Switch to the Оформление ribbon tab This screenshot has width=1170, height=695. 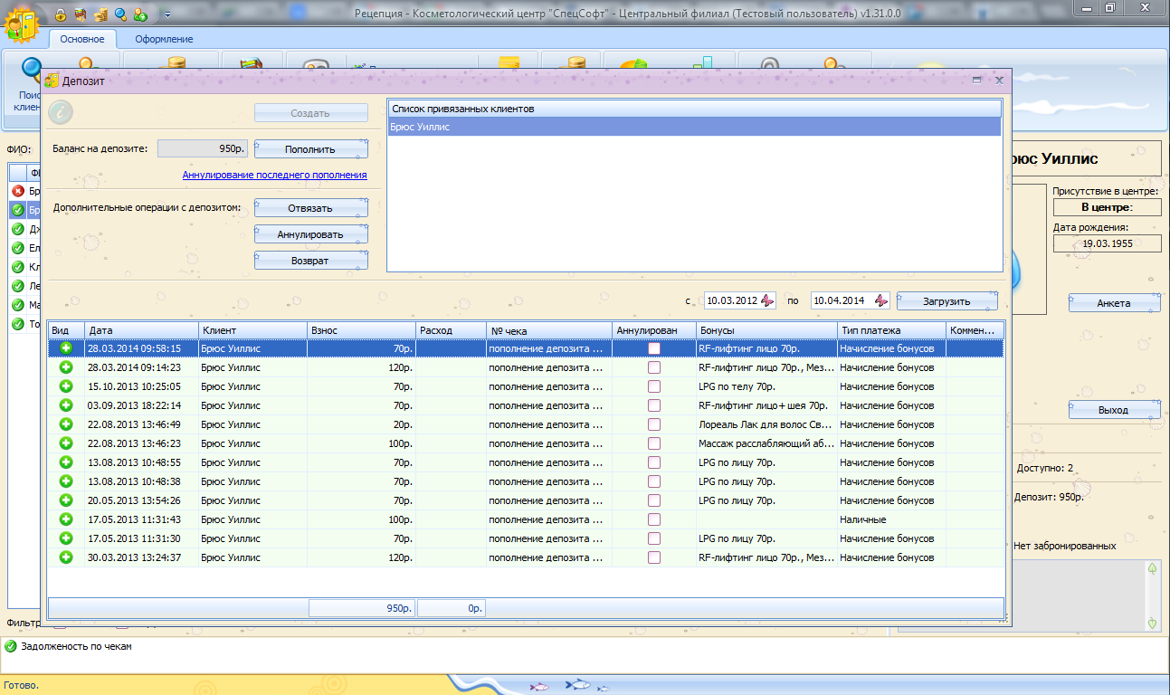tap(164, 39)
